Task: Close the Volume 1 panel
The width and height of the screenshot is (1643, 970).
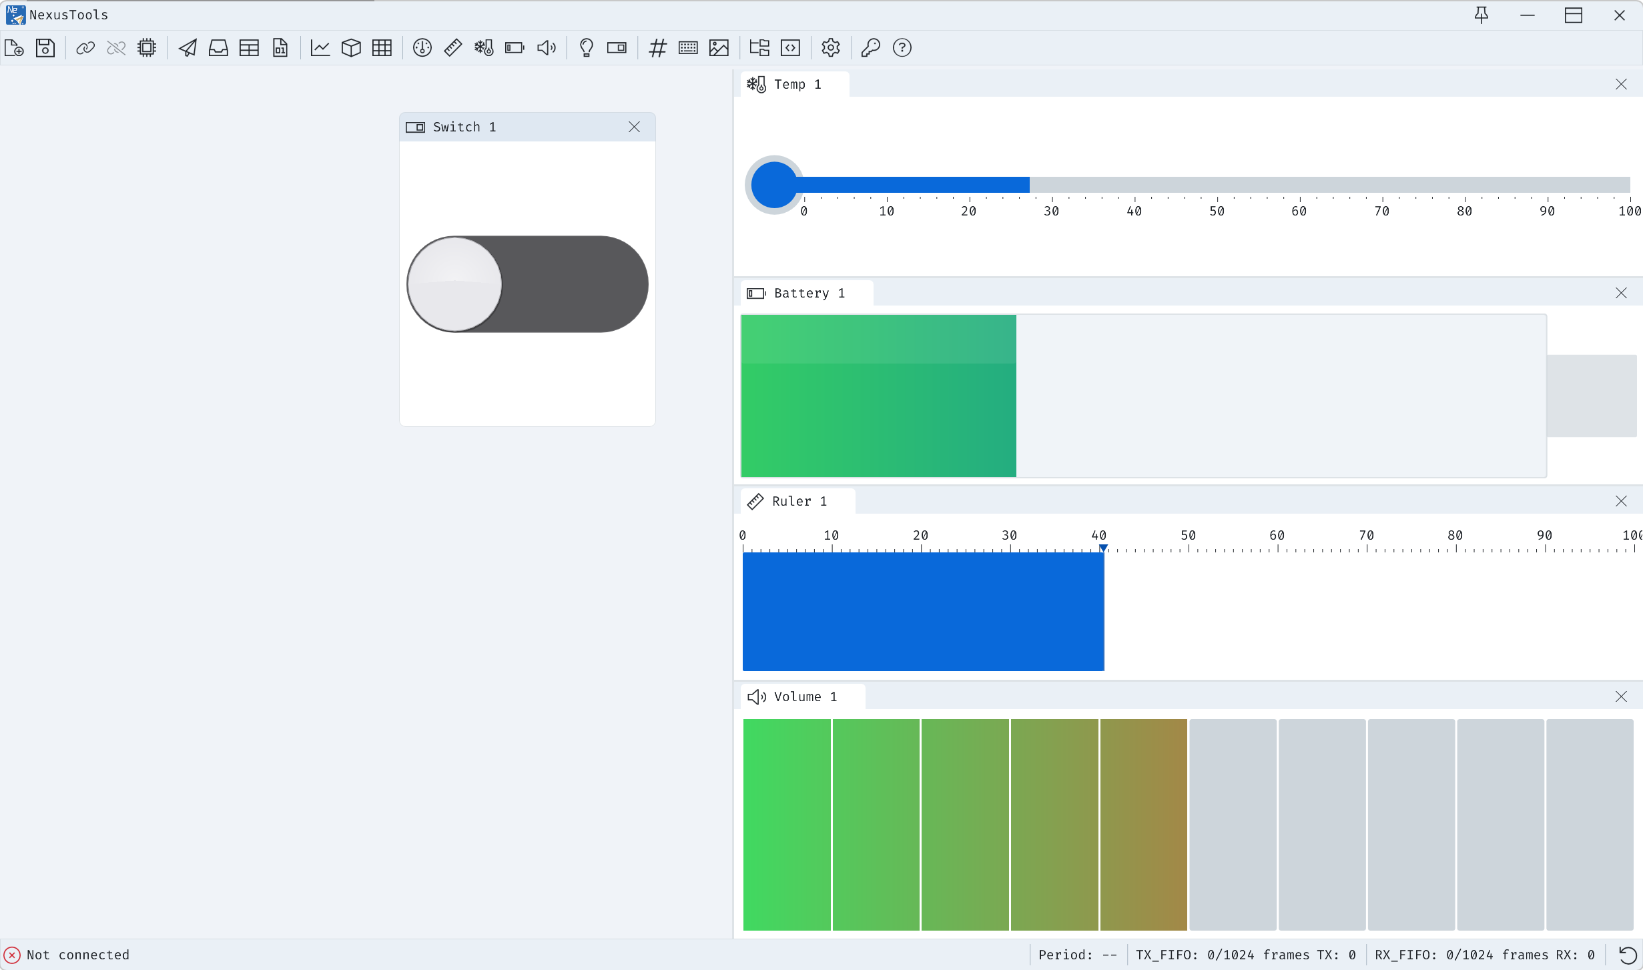Action: 1620,696
